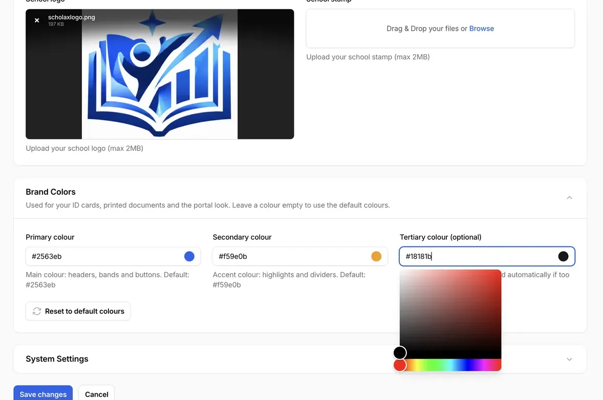Collapse the Brand Colors section

tap(570, 198)
